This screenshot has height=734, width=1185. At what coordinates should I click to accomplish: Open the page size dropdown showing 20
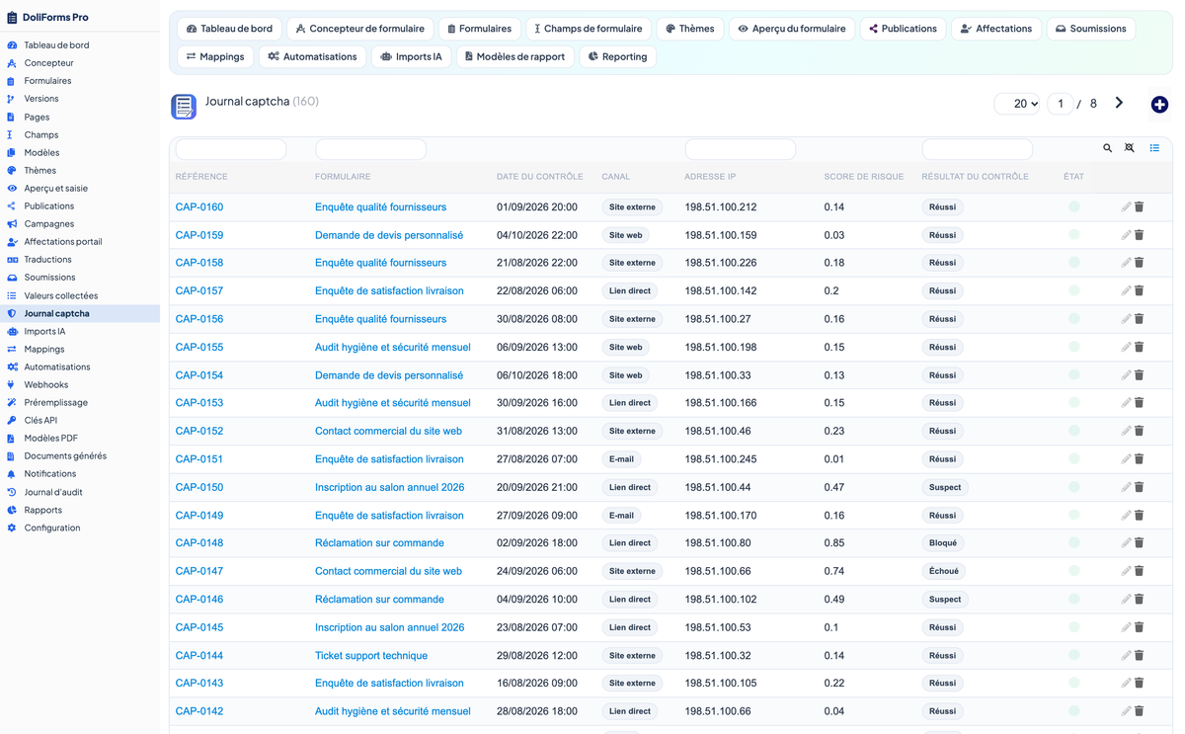click(x=1017, y=104)
